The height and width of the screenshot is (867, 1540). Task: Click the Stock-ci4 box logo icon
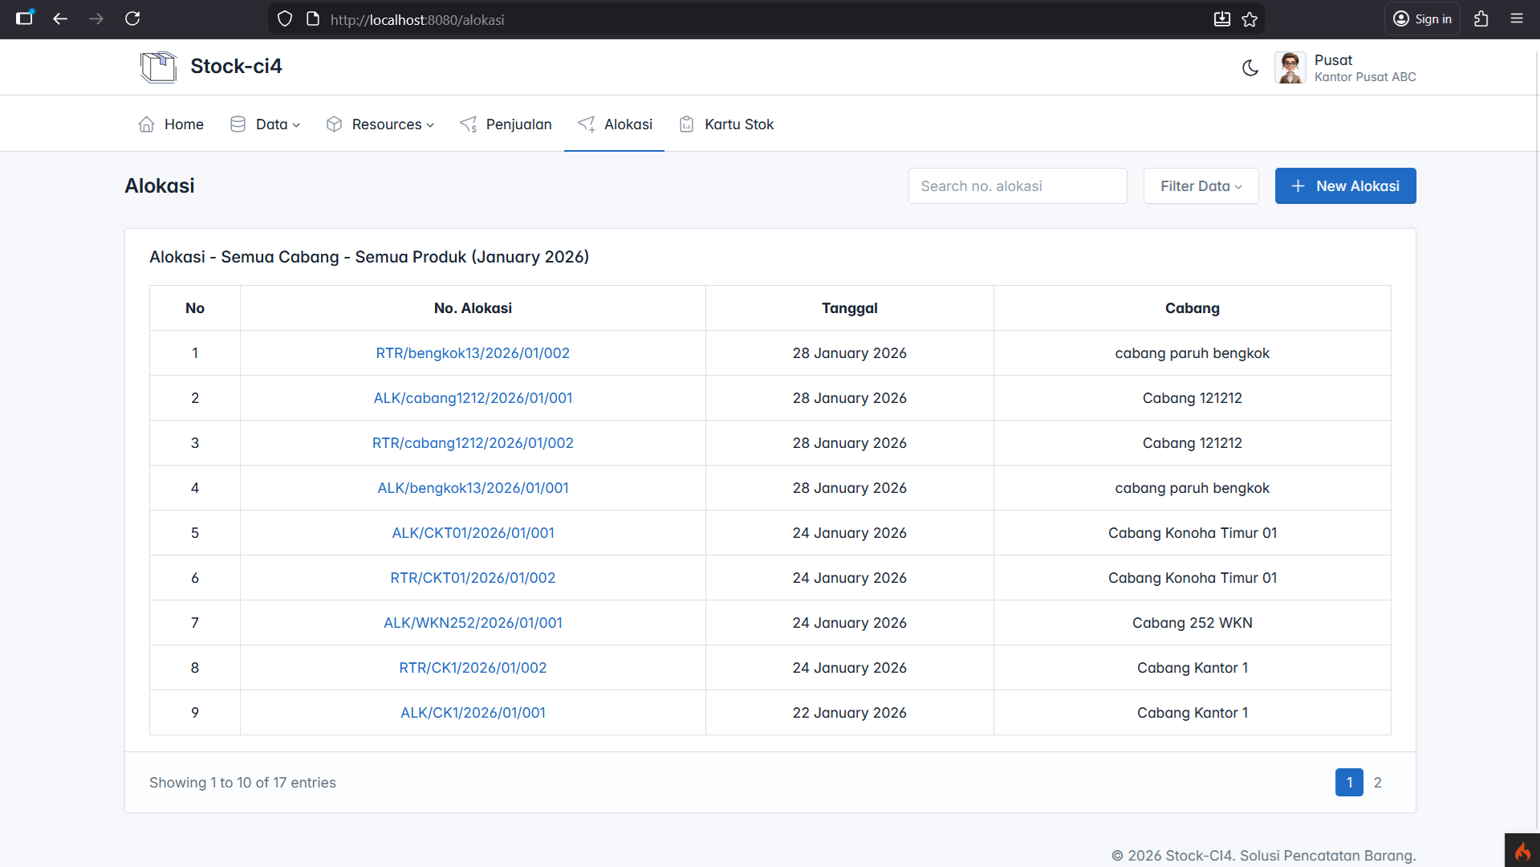tap(158, 67)
